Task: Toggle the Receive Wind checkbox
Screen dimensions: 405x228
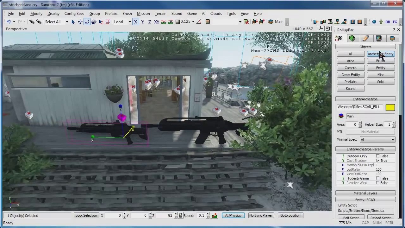Action: pos(377,183)
